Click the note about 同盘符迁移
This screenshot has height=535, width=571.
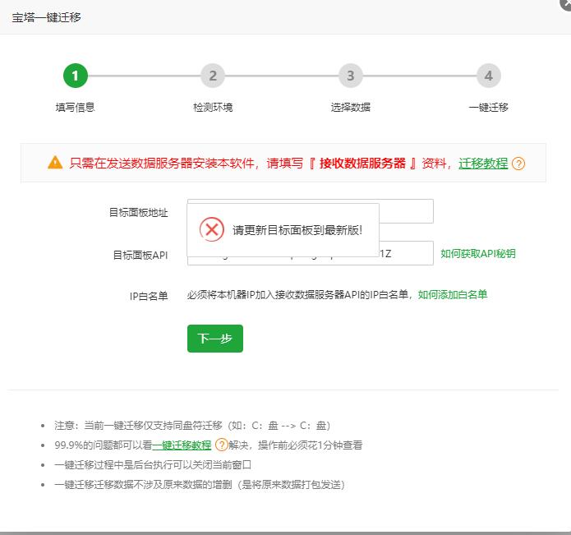coord(192,426)
